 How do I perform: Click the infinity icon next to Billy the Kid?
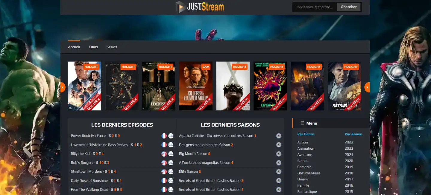171,154
